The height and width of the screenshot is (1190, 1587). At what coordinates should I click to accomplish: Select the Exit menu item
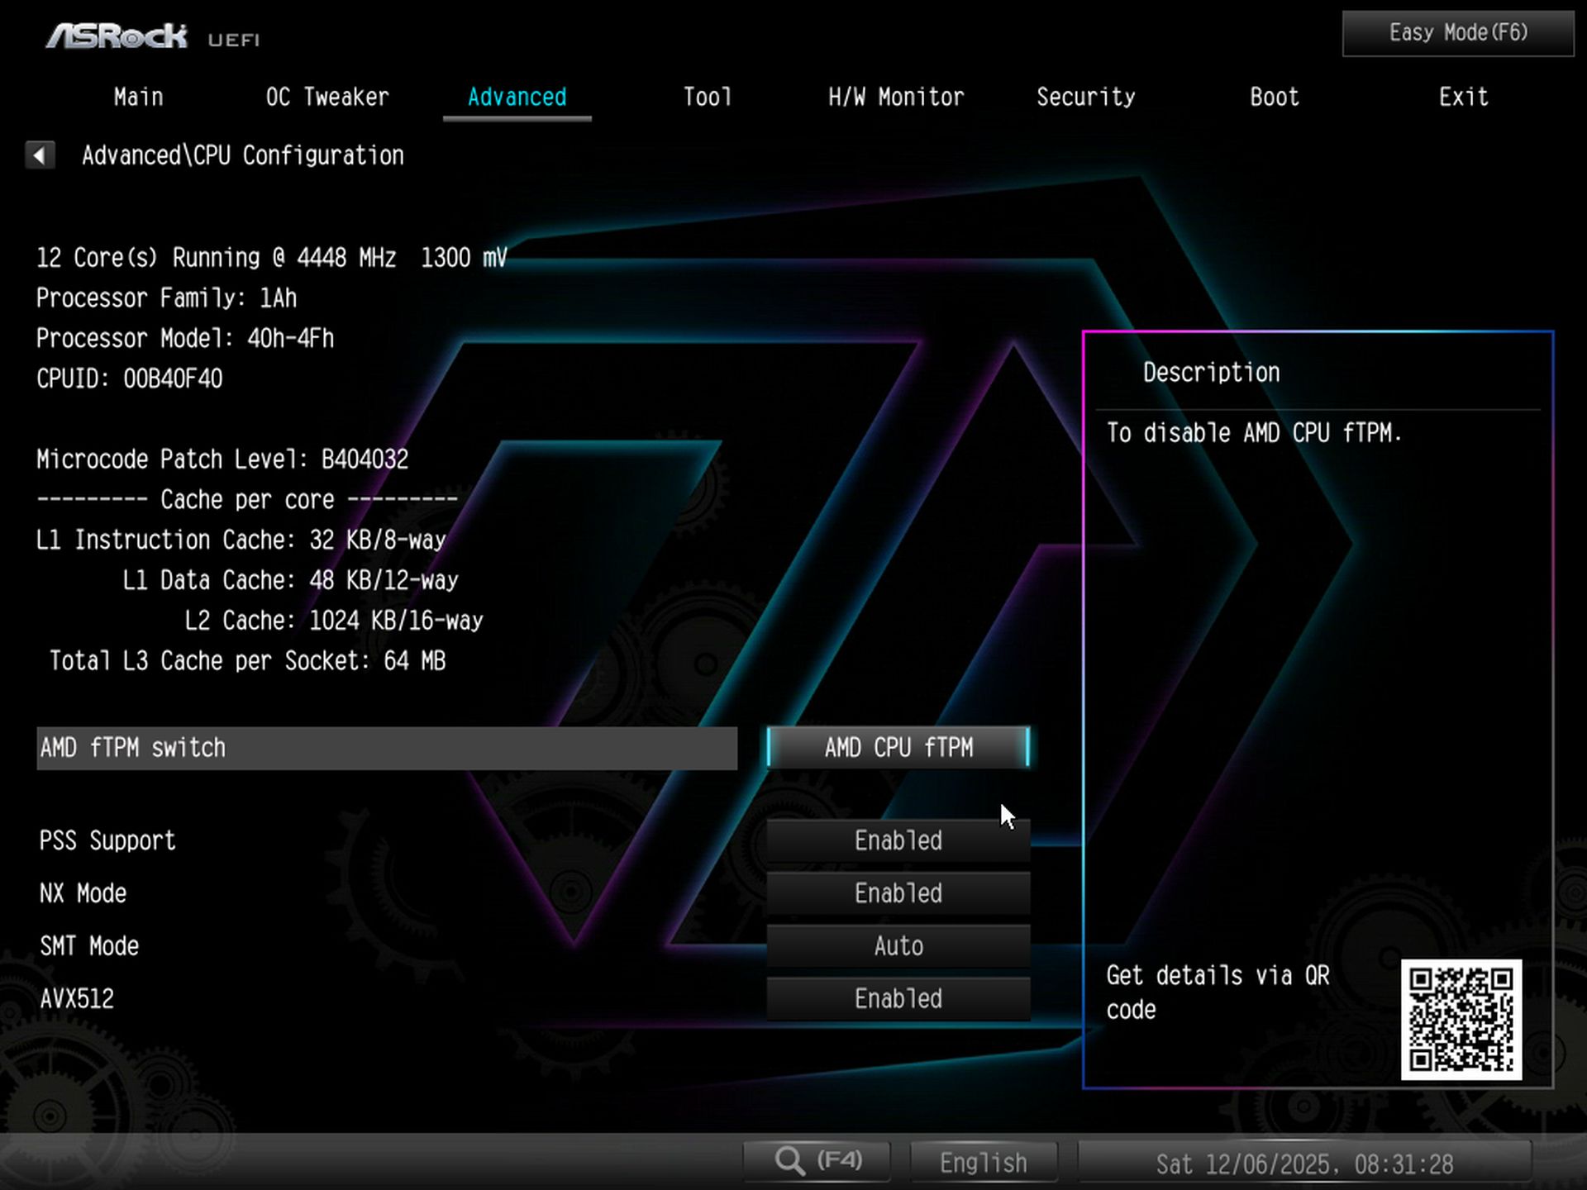1463,97
